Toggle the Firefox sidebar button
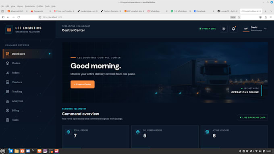 click(x=3, y=17)
